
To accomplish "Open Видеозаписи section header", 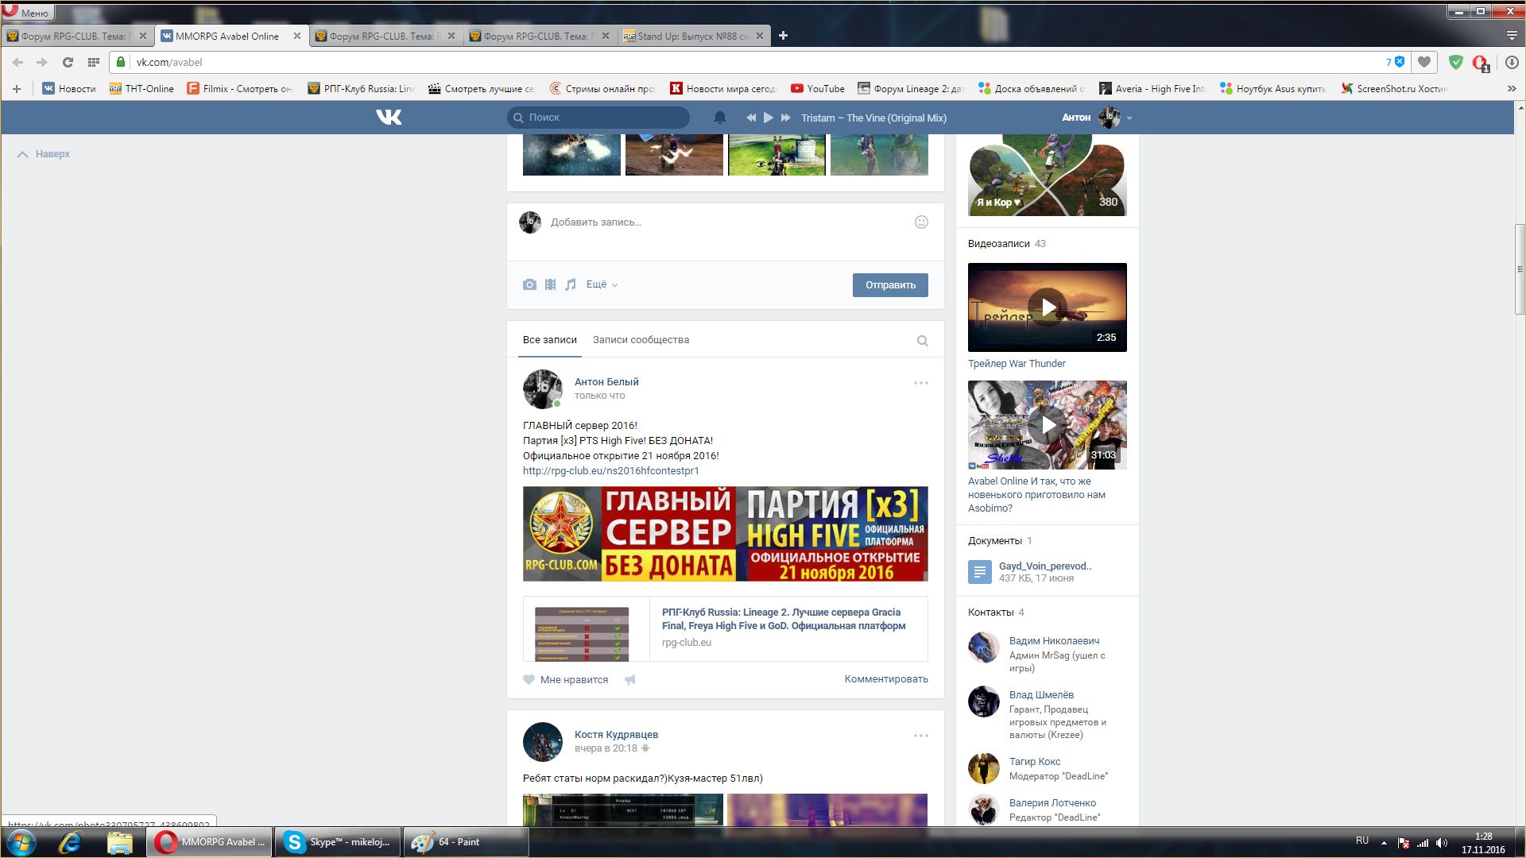I will click(x=998, y=244).
